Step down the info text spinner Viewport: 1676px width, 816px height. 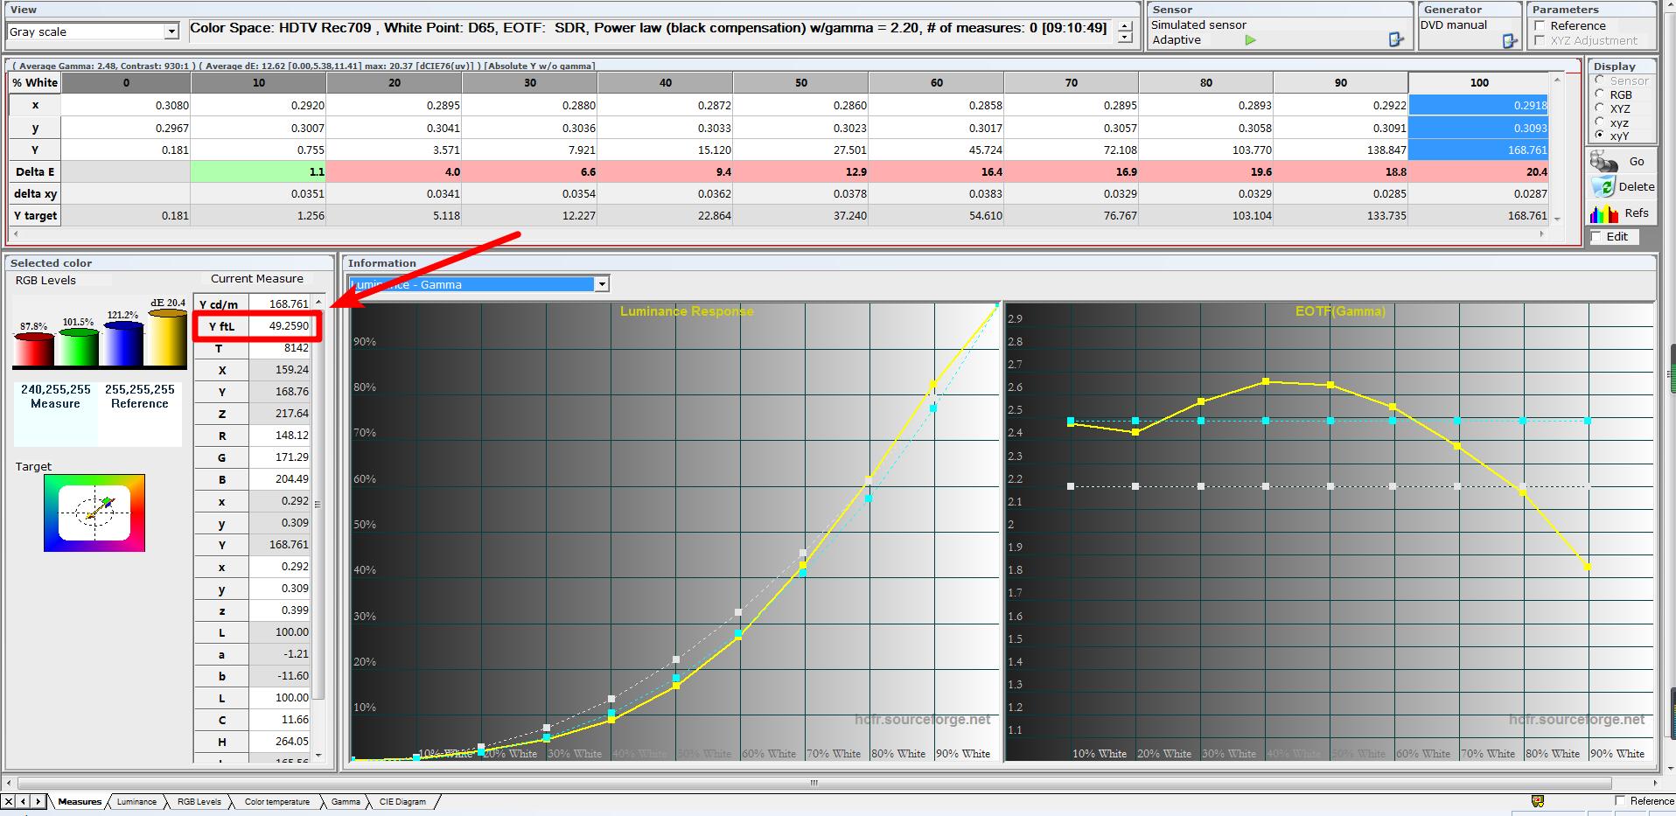pyautogui.click(x=1125, y=38)
